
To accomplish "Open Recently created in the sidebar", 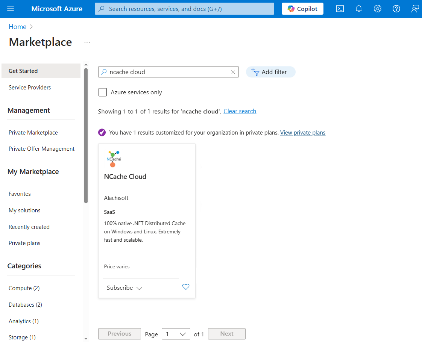I will click(x=29, y=227).
